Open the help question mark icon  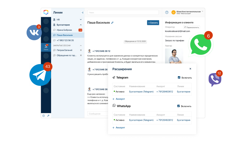[167, 12]
